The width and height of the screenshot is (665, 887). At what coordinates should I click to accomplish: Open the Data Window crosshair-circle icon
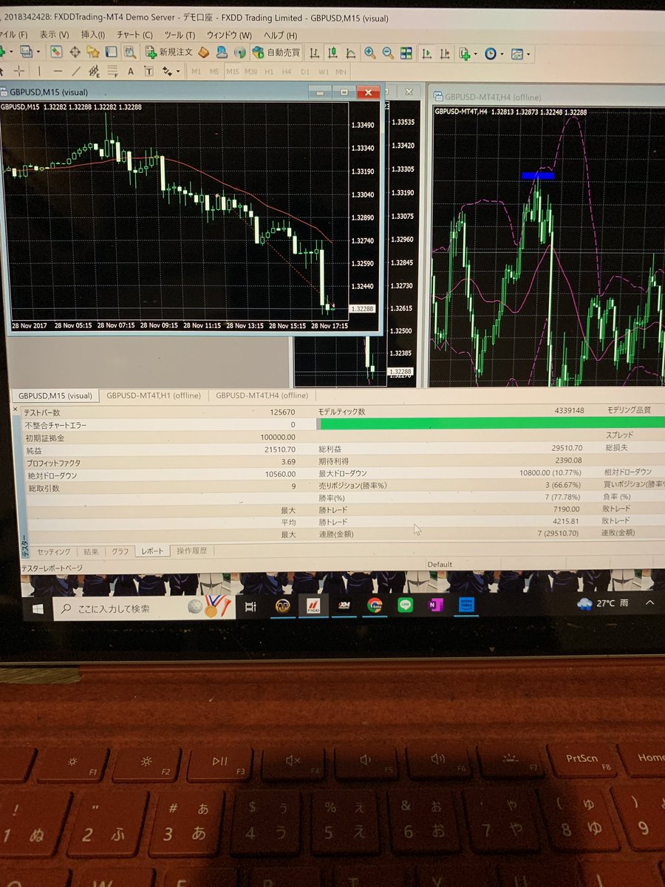coord(75,52)
